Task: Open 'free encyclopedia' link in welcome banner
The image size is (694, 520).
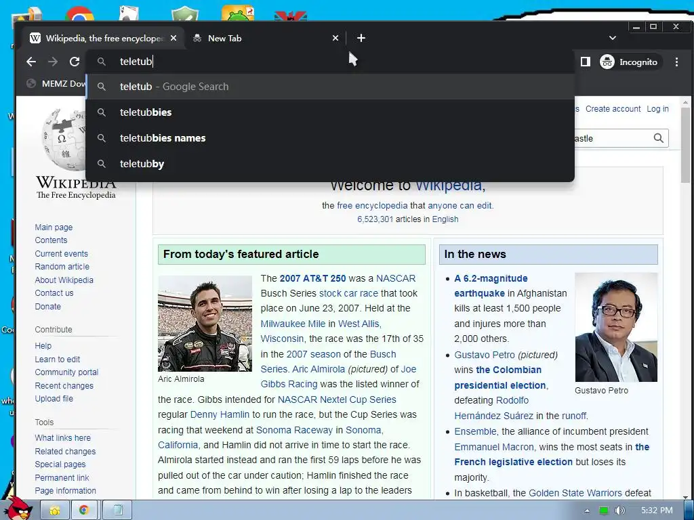Action: point(372,206)
